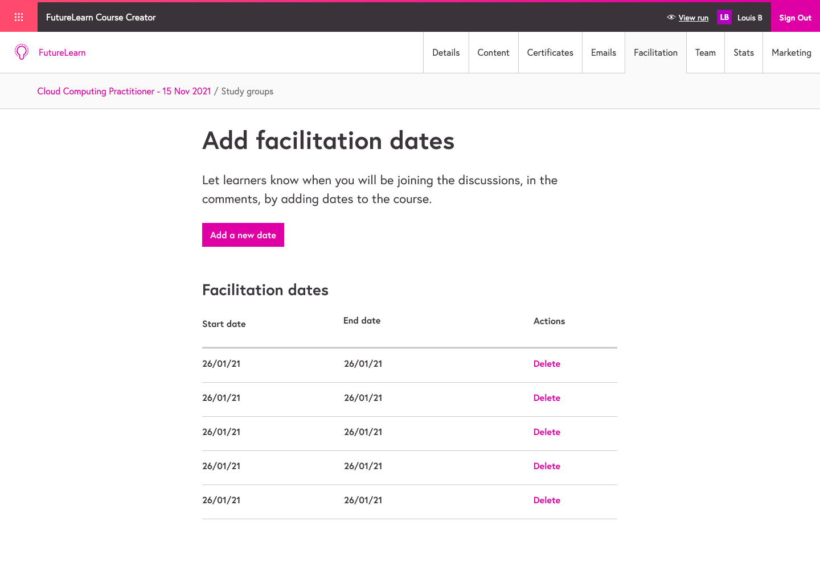Click the FutureLearn brand text link
This screenshot has width=820, height=584.
point(62,52)
